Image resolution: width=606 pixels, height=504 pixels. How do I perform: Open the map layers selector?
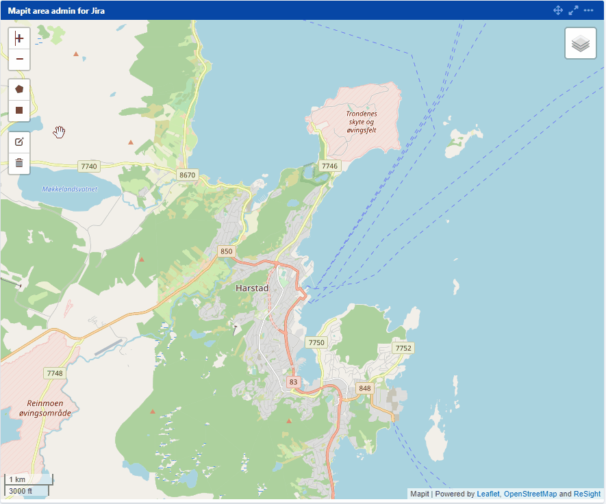pos(580,44)
